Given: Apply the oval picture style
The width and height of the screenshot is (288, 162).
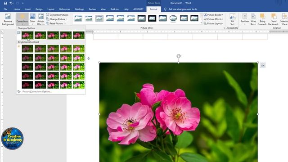Looking at the screenshot, I should [x=173, y=18].
